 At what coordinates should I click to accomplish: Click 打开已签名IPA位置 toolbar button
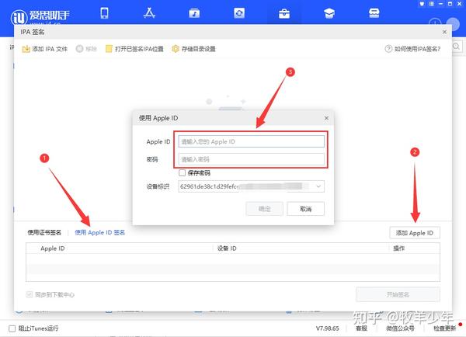pyautogui.click(x=134, y=49)
